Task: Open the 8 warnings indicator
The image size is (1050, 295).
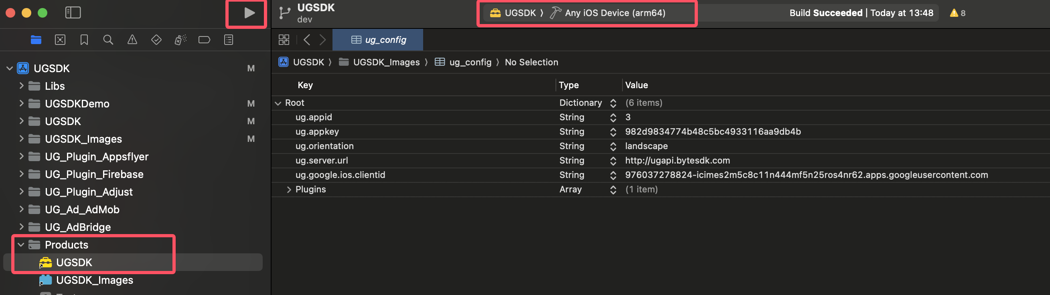Action: [x=957, y=13]
